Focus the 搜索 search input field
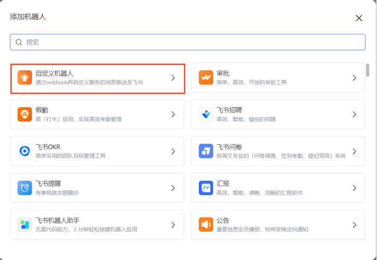This screenshot has height=260, width=377. pos(187,42)
